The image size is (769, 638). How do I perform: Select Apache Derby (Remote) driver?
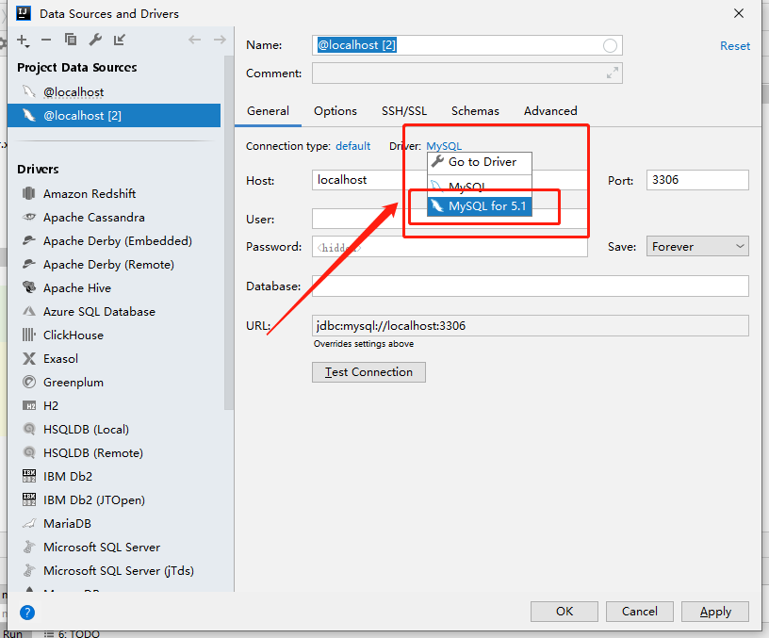(x=108, y=264)
